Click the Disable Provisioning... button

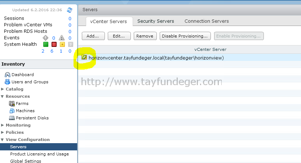185,36
